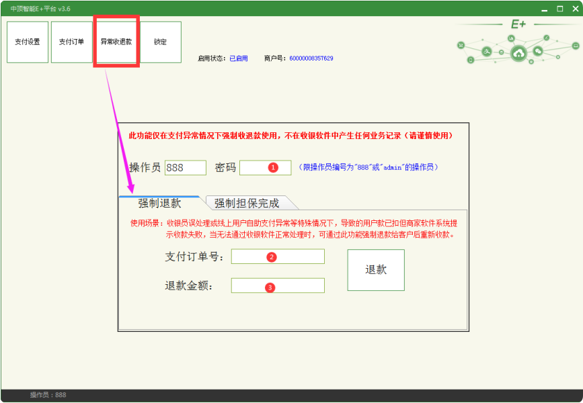Click the cloud home icon in the network graphic
The height and width of the screenshot is (403, 583).
click(x=518, y=53)
